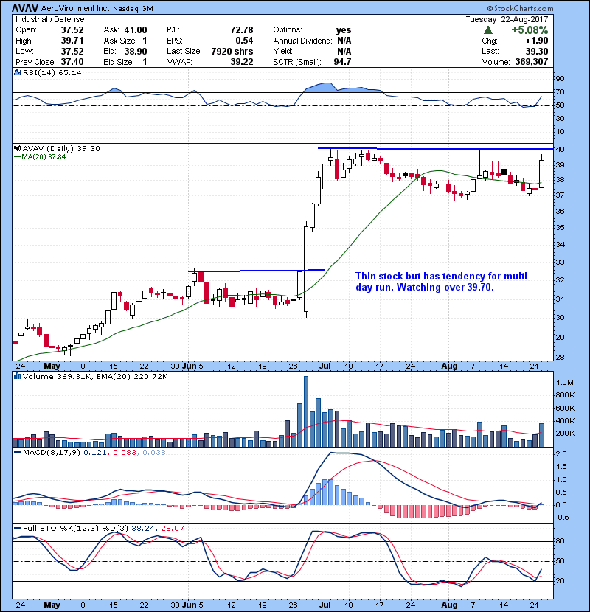Click the tallest volume bar in late June

pos(306,411)
